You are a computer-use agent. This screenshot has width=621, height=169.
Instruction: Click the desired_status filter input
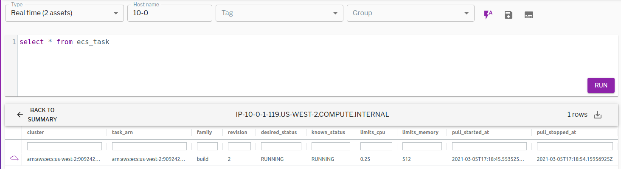pyautogui.click(x=281, y=146)
